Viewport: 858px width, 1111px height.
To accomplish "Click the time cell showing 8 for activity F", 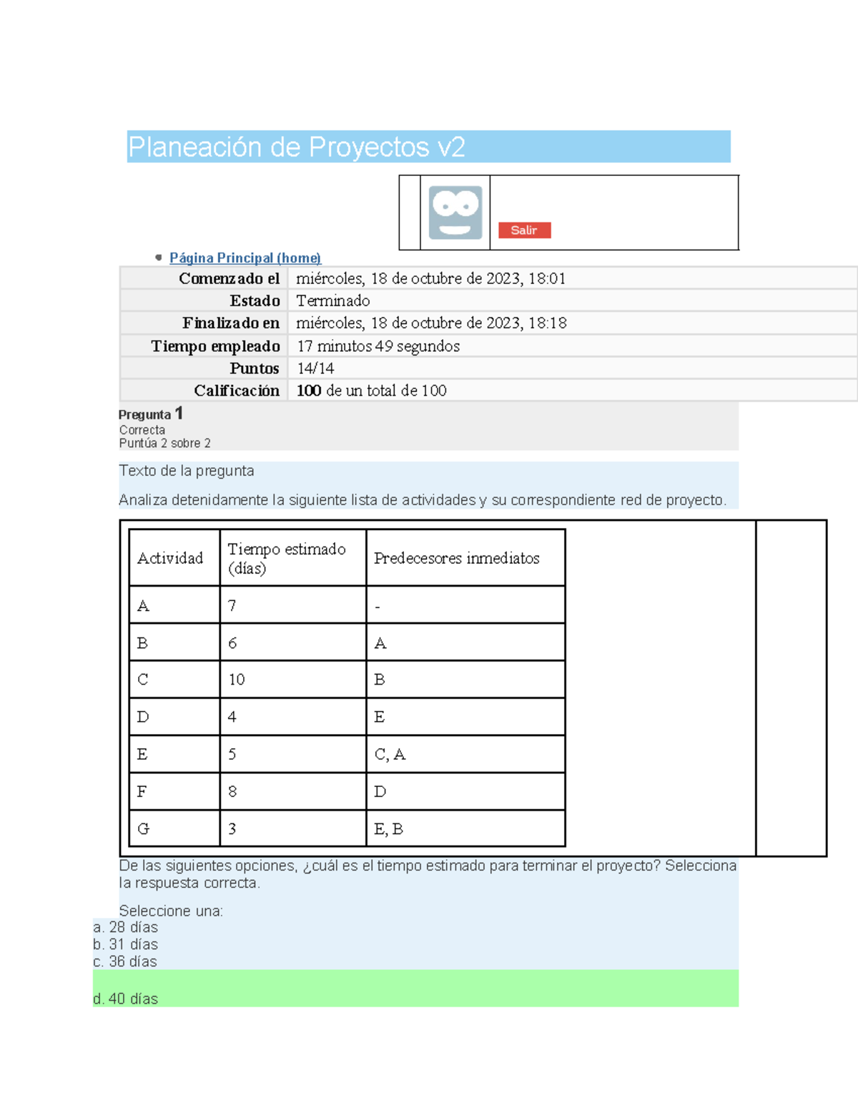I will (293, 791).
